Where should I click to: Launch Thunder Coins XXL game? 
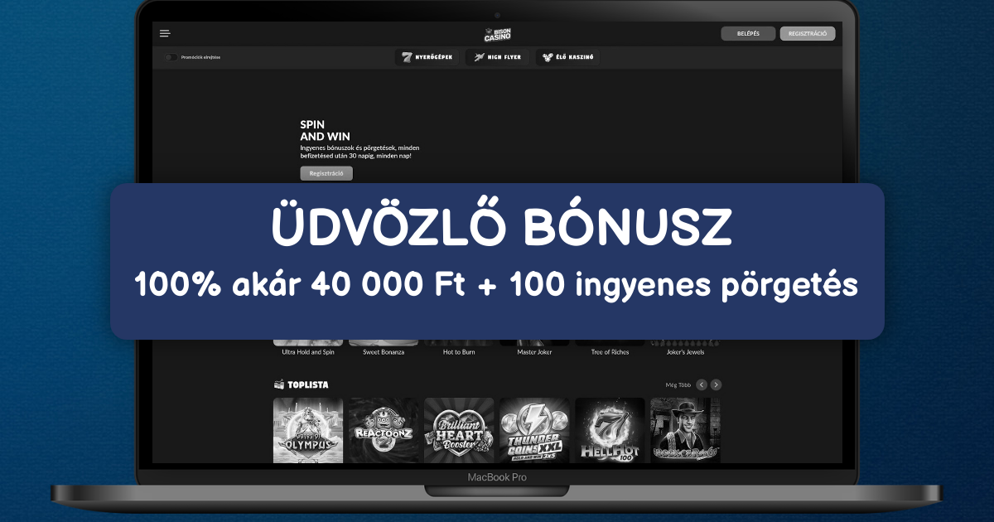click(x=534, y=430)
